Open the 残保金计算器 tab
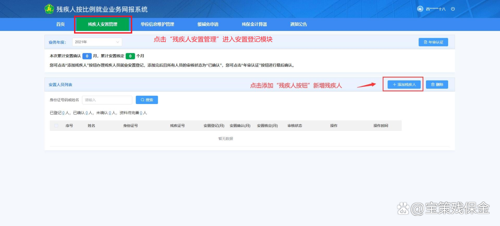This screenshot has width=500, height=226. point(254,24)
